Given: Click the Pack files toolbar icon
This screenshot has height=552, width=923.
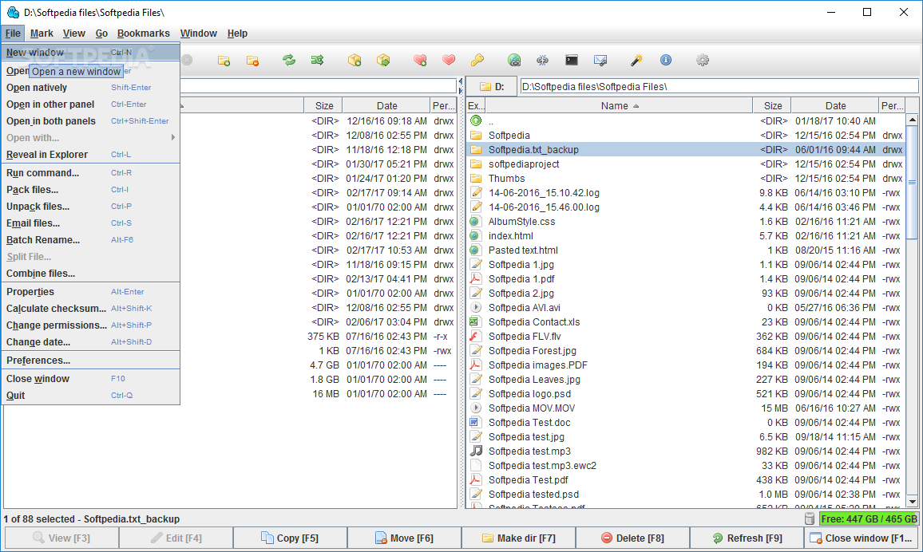Looking at the screenshot, I should pos(355,60).
